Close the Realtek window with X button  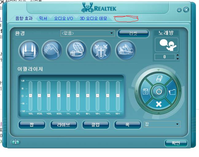[186, 10]
